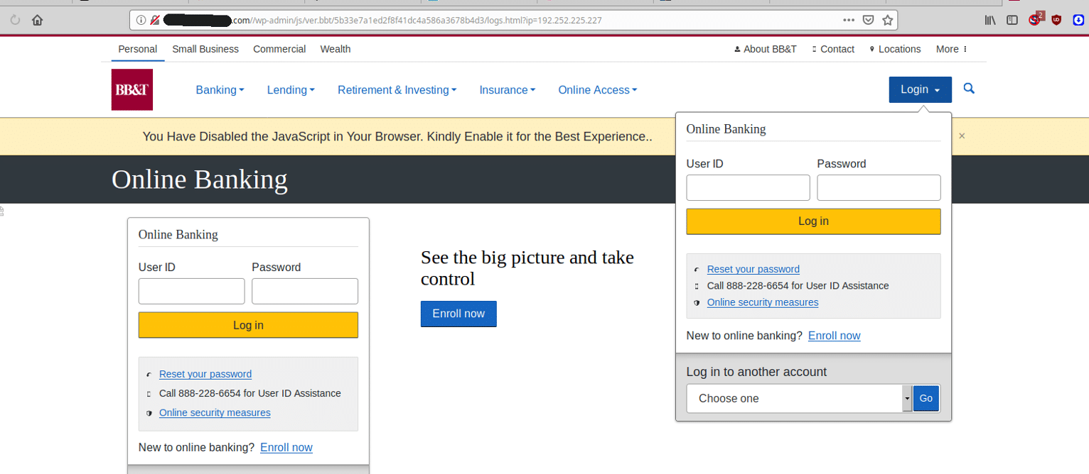This screenshot has height=474, width=1089.
Task: Expand the Banking menu
Action: [x=220, y=89]
